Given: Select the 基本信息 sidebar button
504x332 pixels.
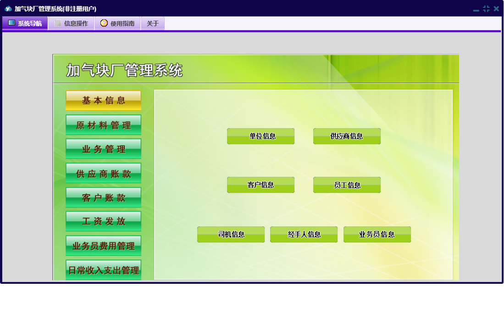Looking at the screenshot, I should [x=104, y=101].
